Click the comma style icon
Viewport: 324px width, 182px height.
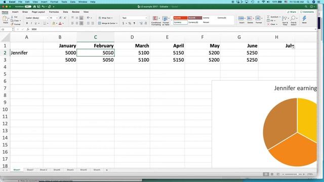coord(134,23)
